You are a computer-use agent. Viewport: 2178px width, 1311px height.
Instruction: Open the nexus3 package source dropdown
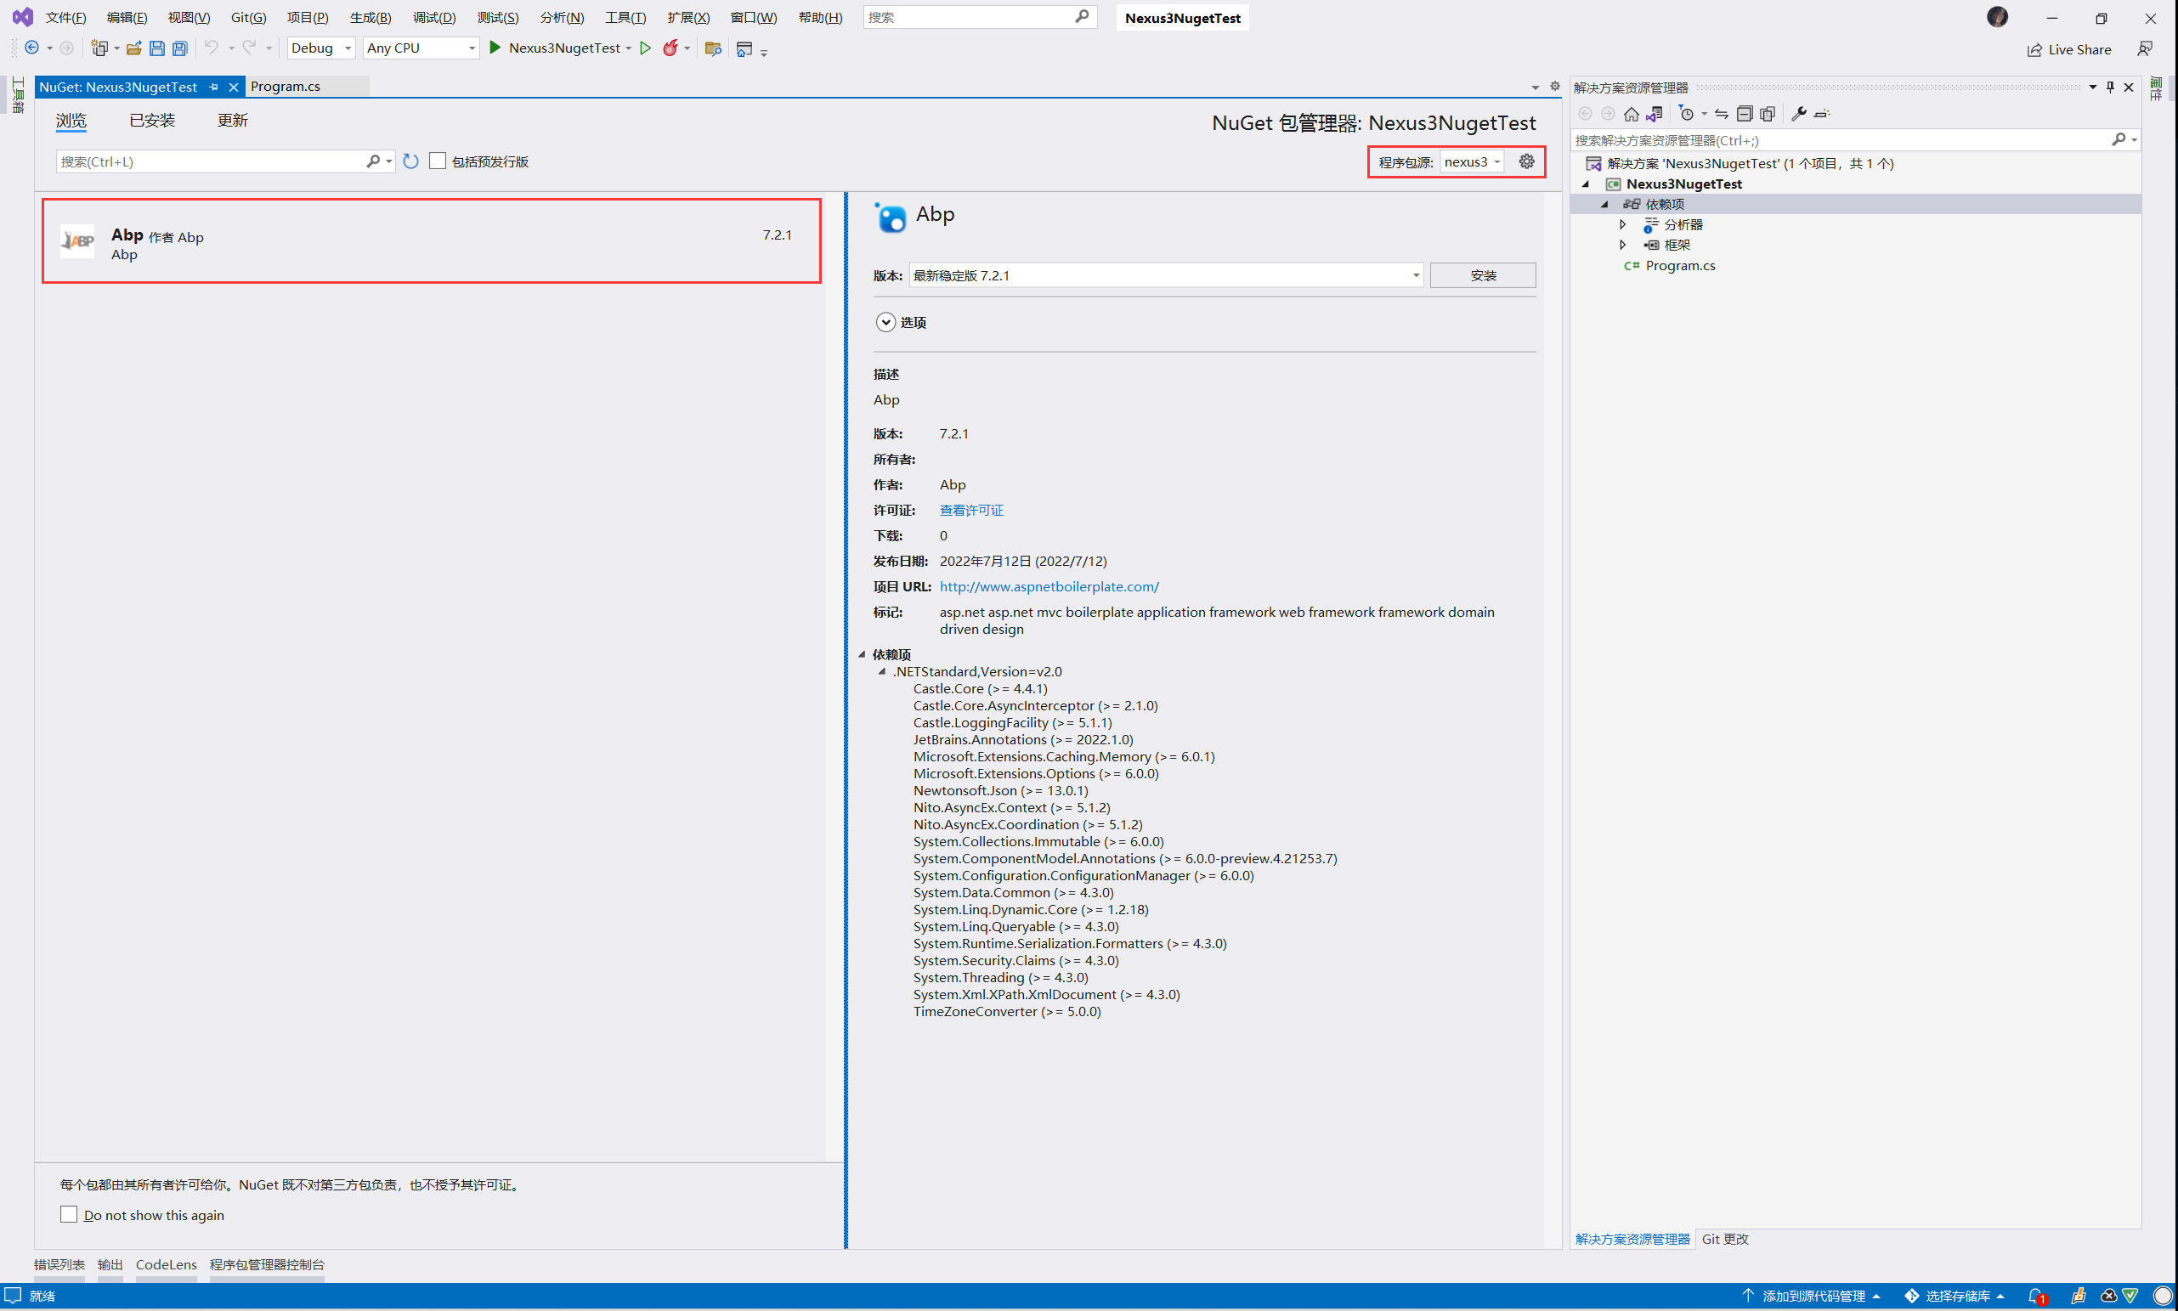(1472, 161)
